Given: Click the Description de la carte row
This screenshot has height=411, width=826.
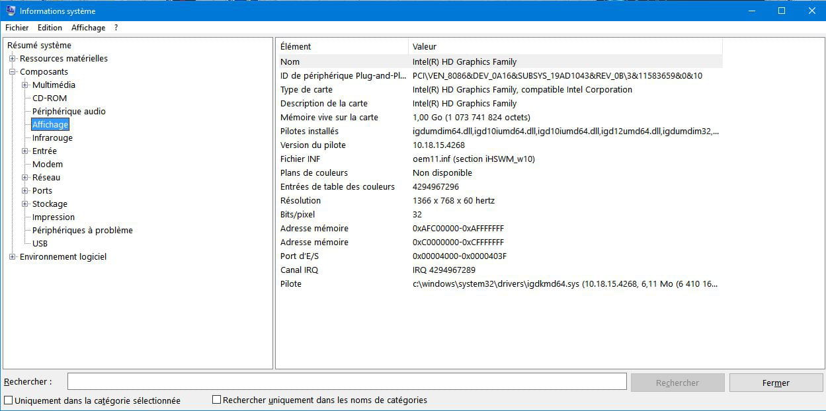Looking at the screenshot, I should pyautogui.click(x=499, y=103).
